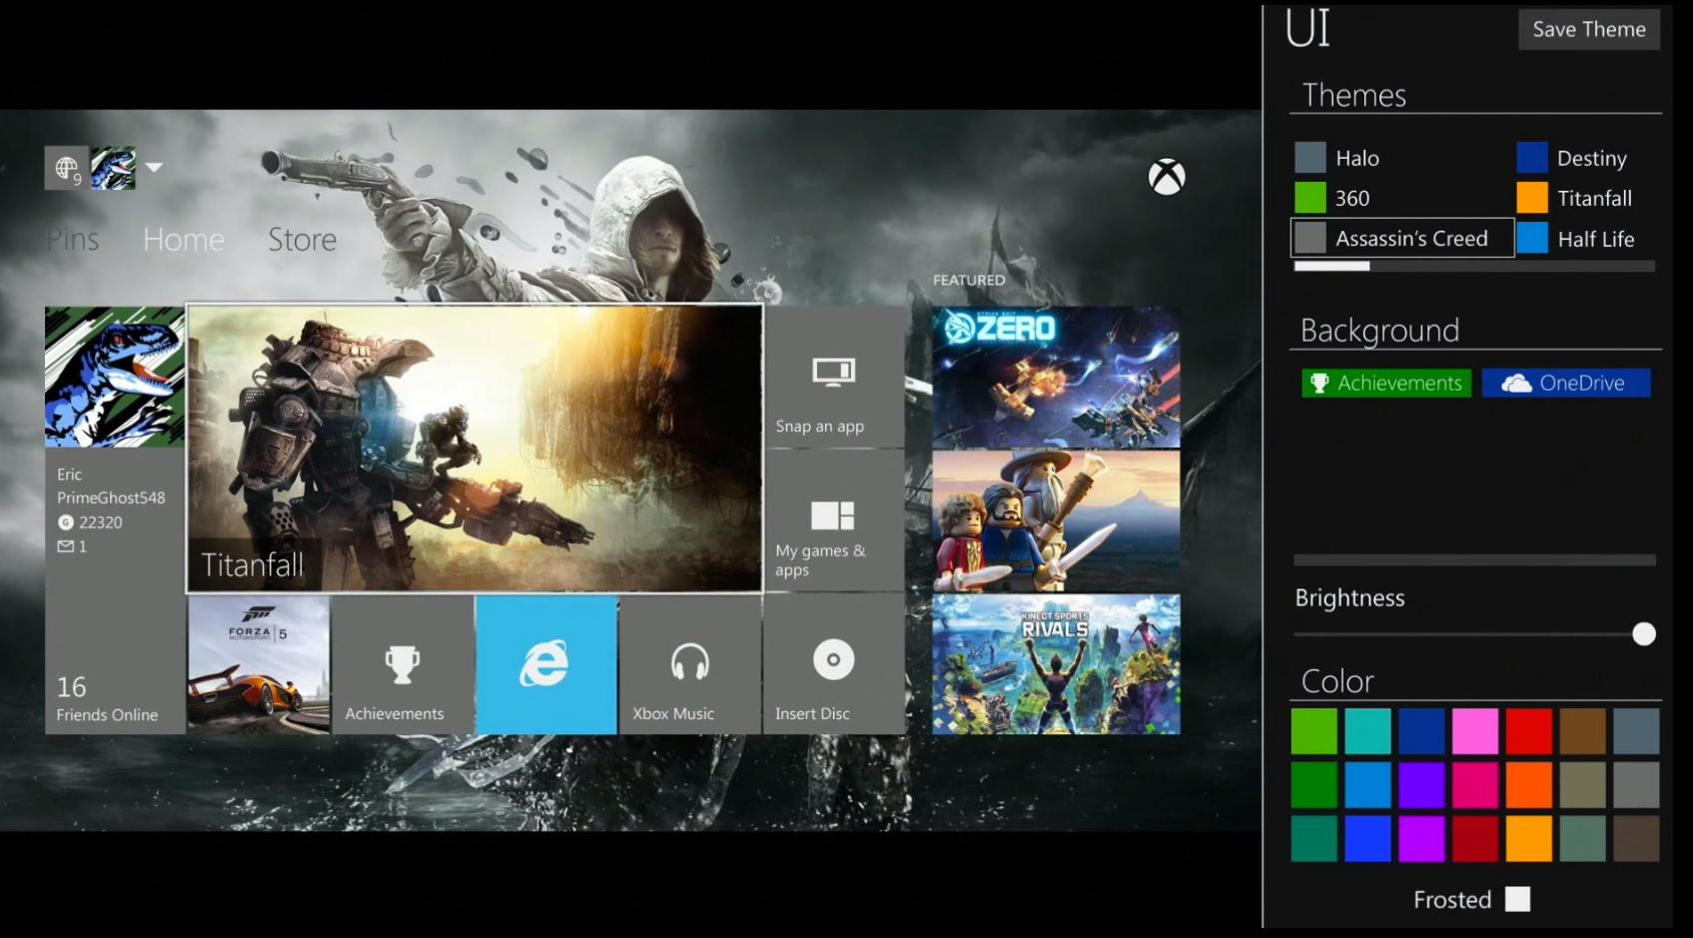Select the Destiny theme
The width and height of the screenshot is (1693, 938).
[1572, 158]
